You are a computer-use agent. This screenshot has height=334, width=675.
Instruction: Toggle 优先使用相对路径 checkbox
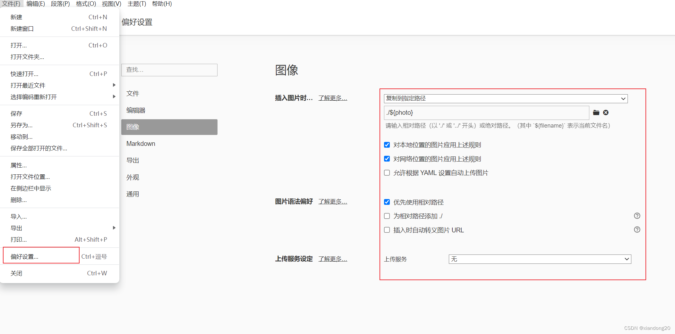(x=387, y=202)
